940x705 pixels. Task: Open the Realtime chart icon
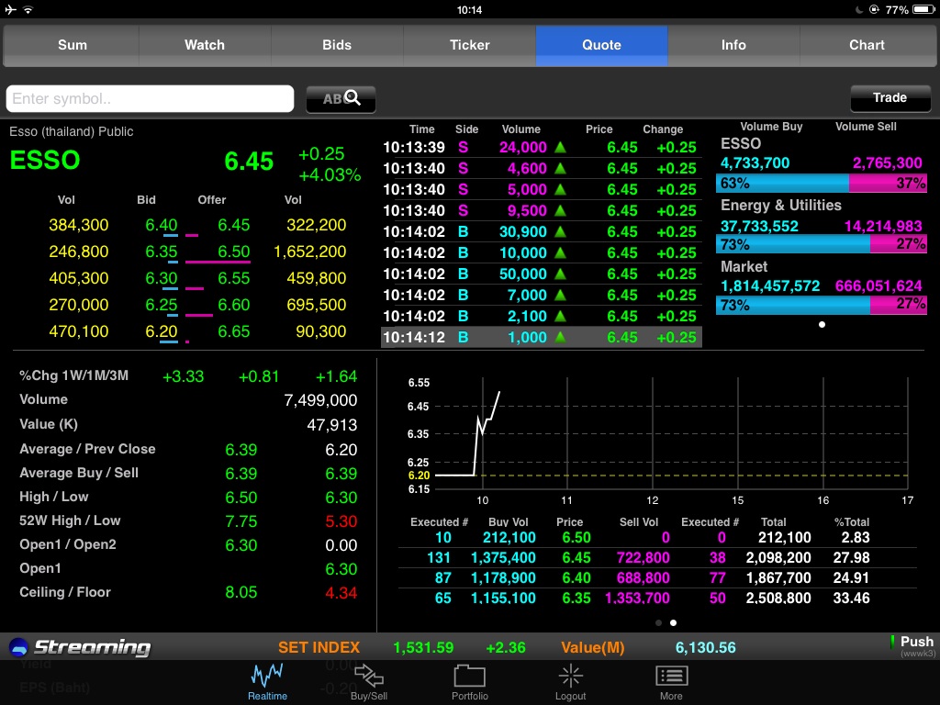click(267, 677)
